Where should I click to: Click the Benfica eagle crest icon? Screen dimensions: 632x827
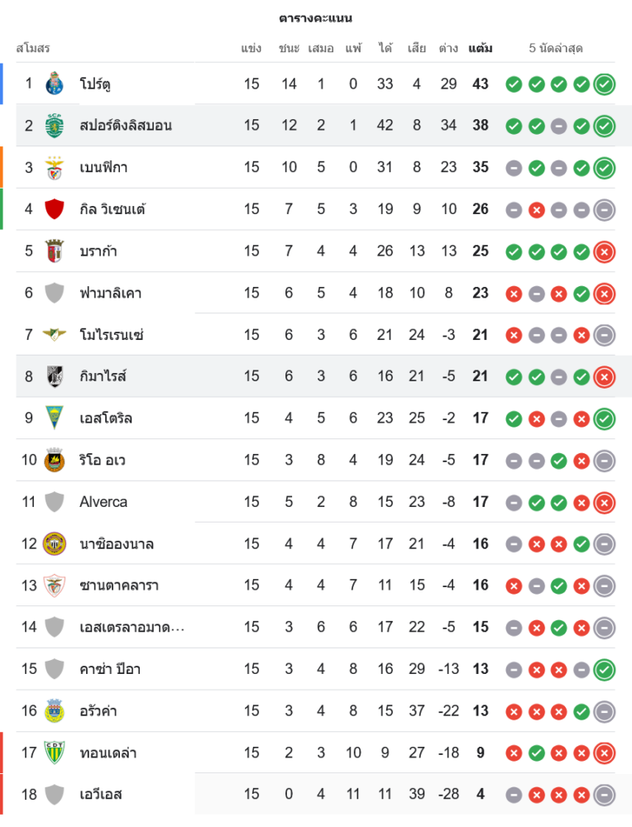(x=55, y=167)
